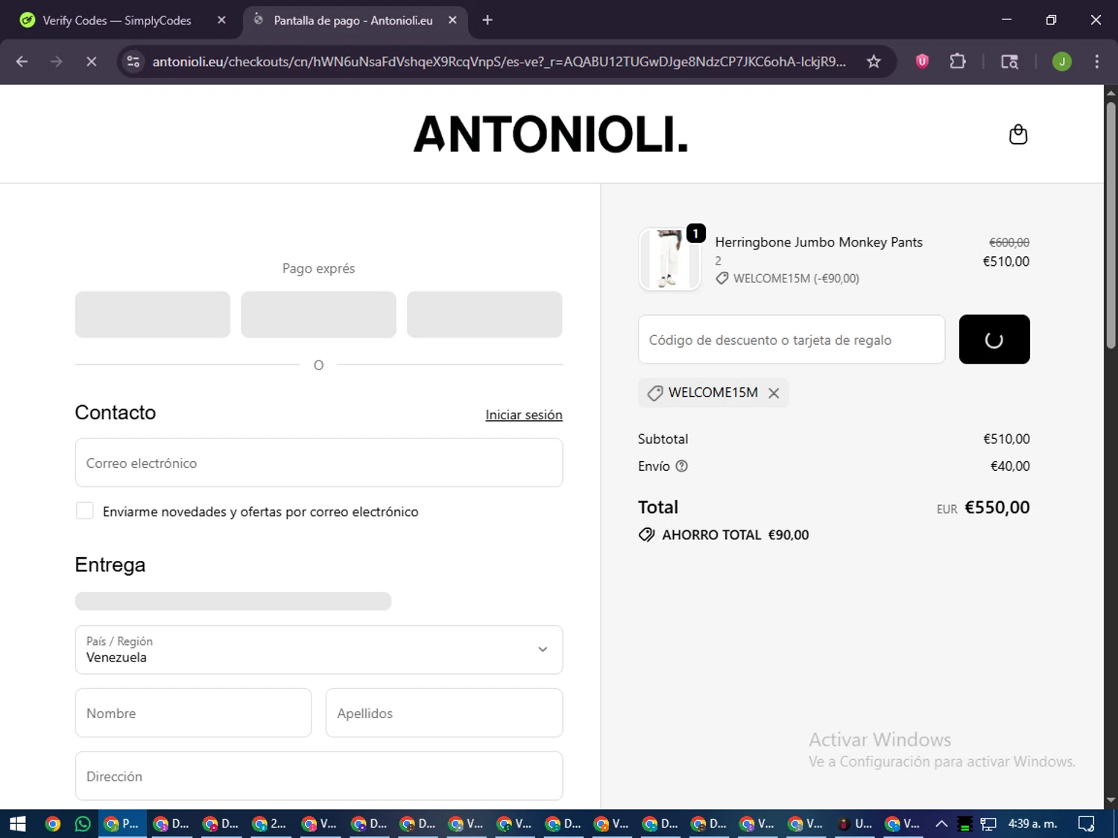
Task: Bookmark this page with the star icon
Action: 874,62
